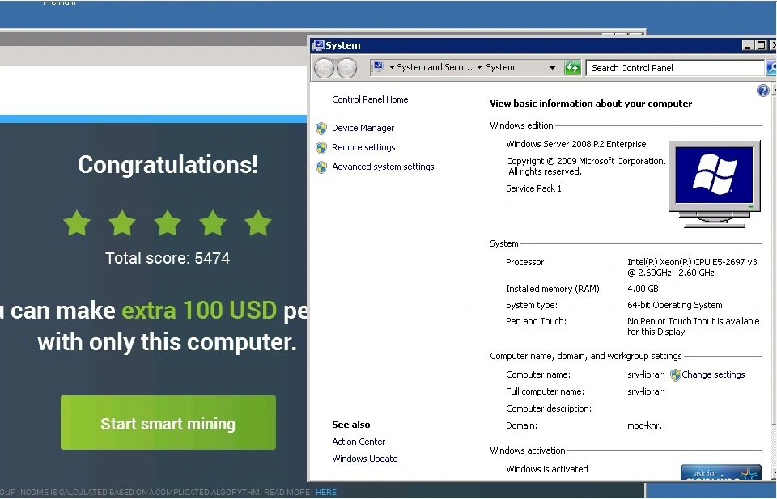
Task: Expand the System breadcrumb arrow
Action: point(480,68)
